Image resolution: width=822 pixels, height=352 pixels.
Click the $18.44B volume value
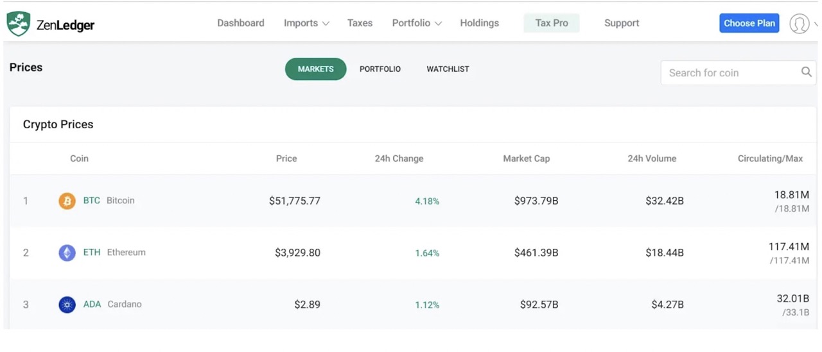click(665, 253)
